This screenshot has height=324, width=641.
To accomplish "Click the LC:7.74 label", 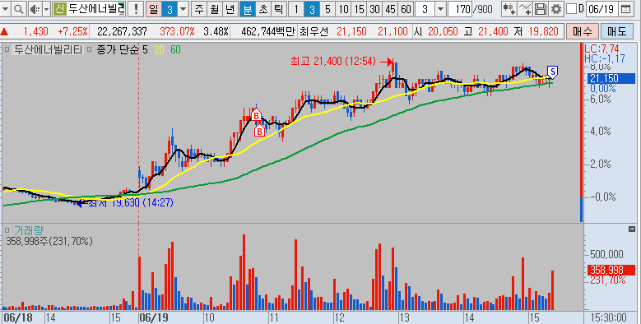I will coord(602,49).
